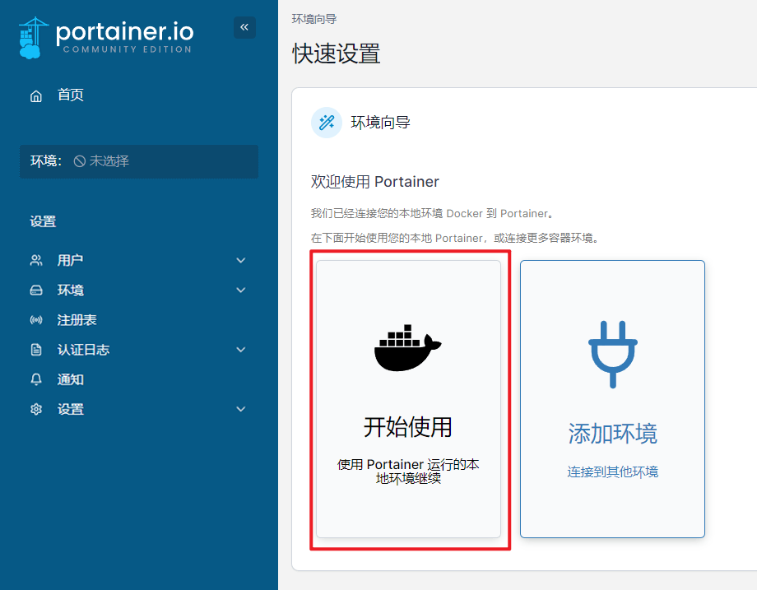The image size is (757, 590).
Task: Open 通知 in the sidebar
Action: coord(71,379)
